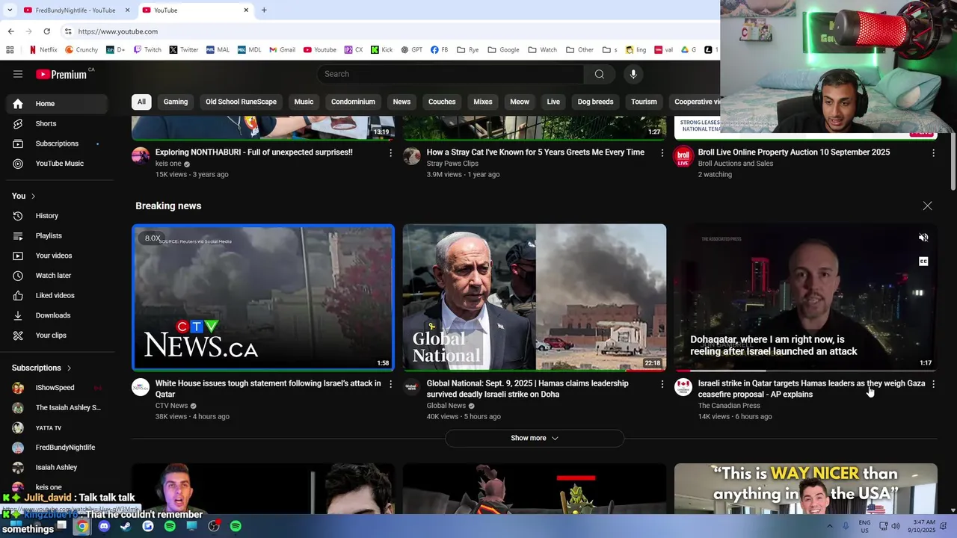Click the Netflix bookmark

43,50
